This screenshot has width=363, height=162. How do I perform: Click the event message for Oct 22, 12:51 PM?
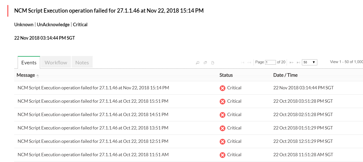[x=93, y=141]
